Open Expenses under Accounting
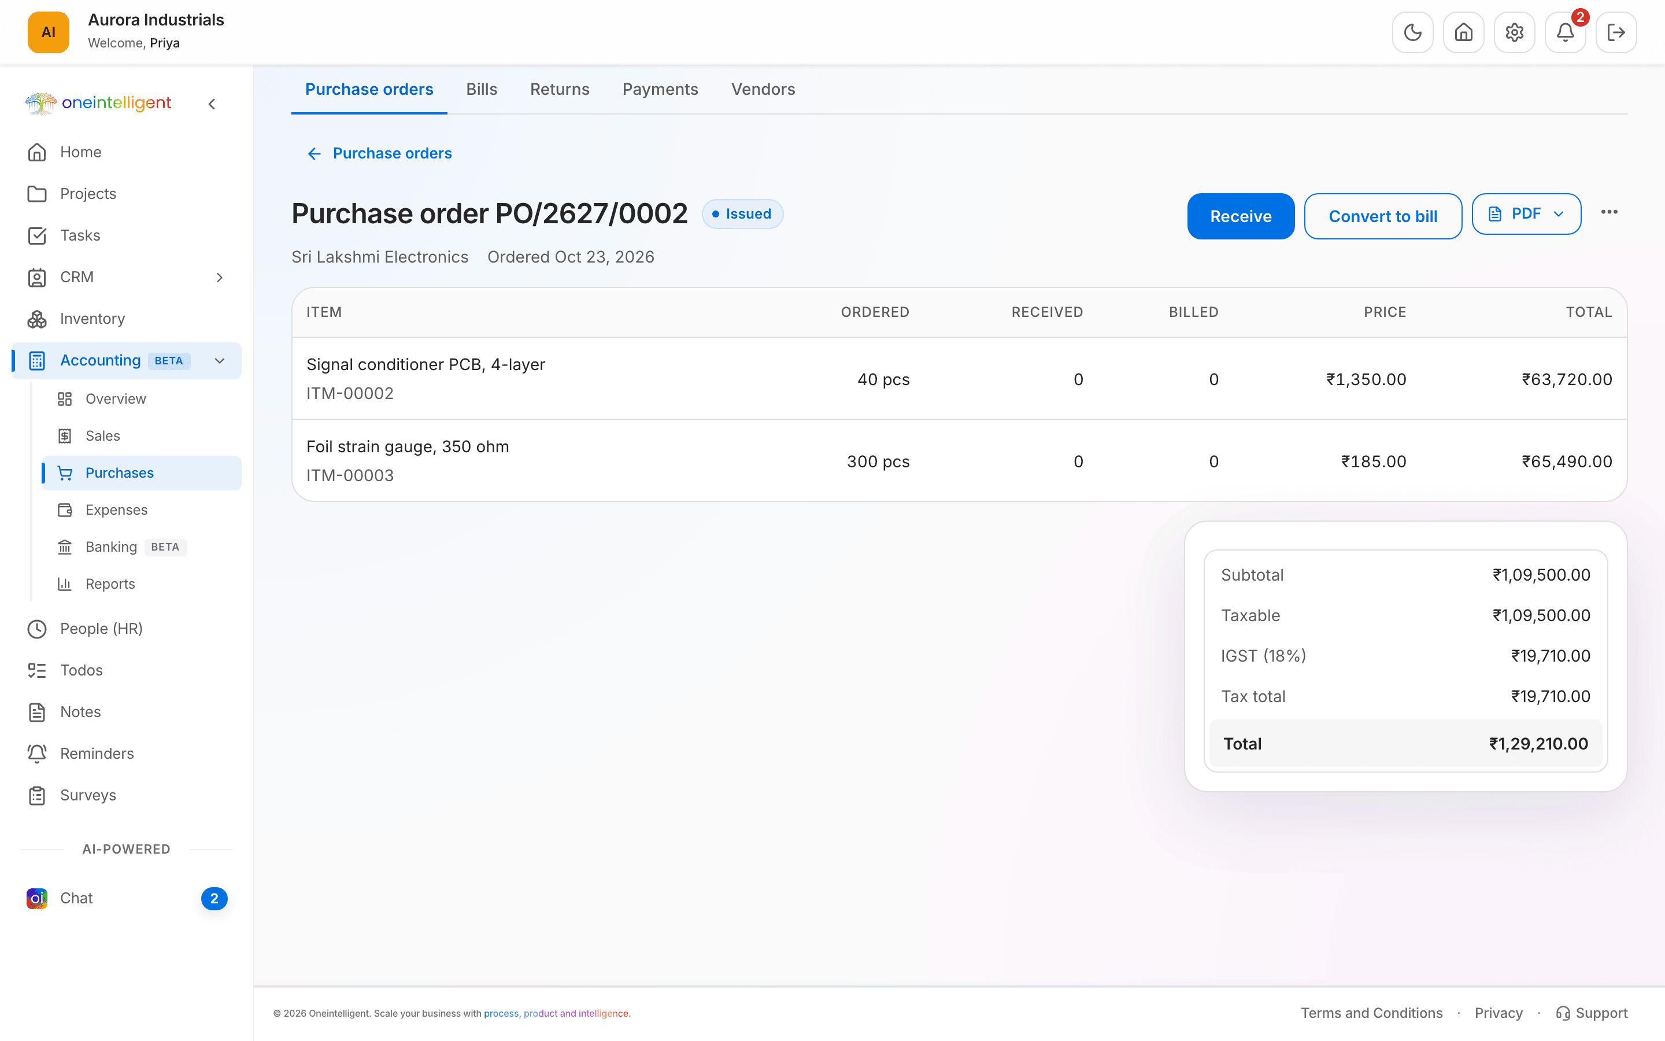 tap(141, 510)
